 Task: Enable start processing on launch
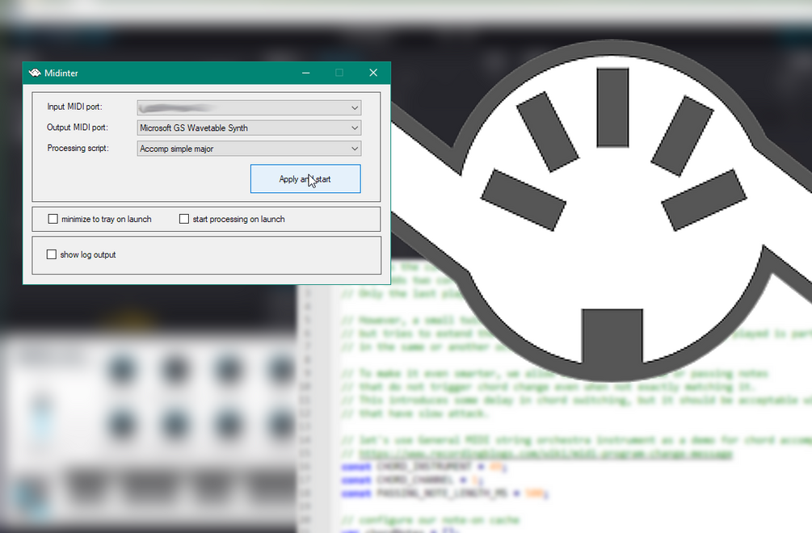(184, 219)
